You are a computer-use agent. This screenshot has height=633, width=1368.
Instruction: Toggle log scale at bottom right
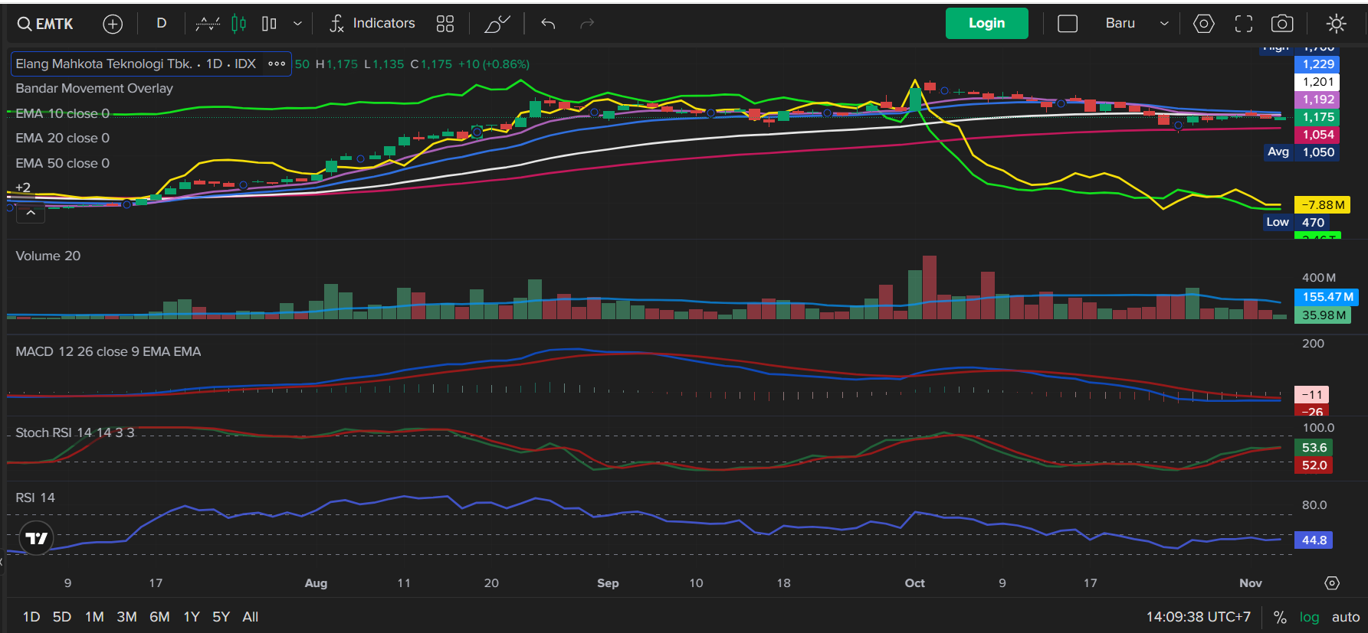pos(1309,617)
